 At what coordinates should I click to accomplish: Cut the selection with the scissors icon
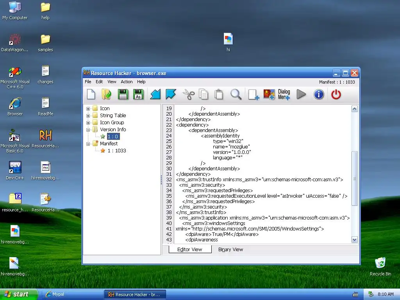[x=189, y=95]
